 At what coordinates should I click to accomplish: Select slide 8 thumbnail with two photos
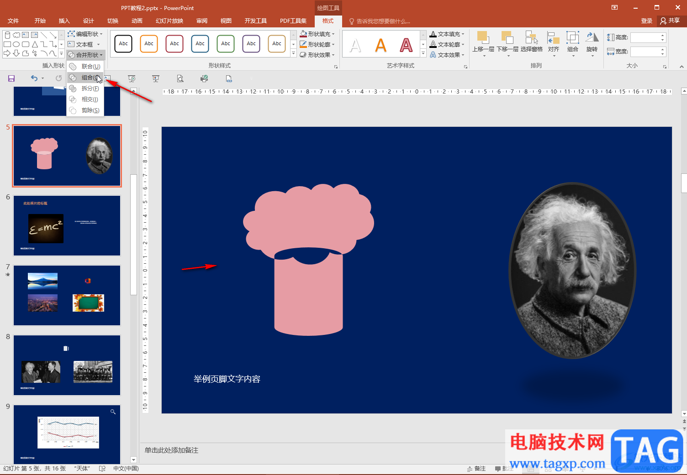coord(67,365)
